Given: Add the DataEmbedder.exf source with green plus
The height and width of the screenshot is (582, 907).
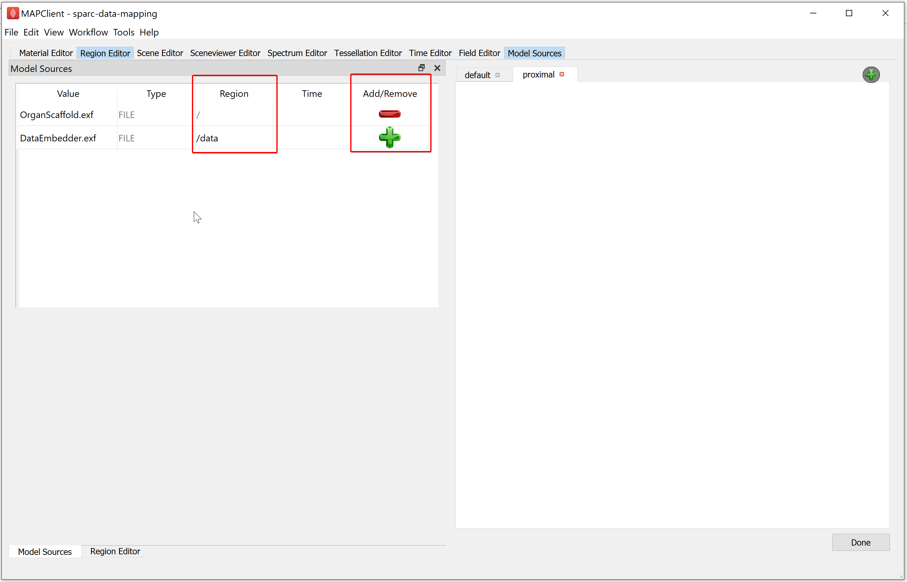Looking at the screenshot, I should point(389,137).
